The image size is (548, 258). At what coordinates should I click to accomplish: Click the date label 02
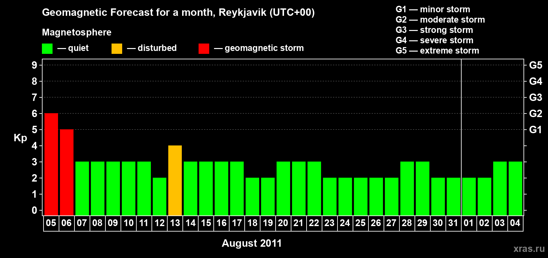coord(484,223)
